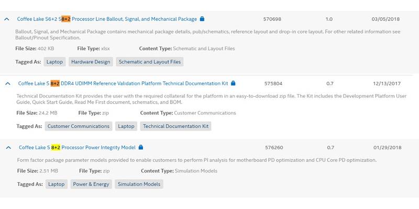Click the xlsx file type value
Screen dimensions: 419x209
[x=105, y=49]
